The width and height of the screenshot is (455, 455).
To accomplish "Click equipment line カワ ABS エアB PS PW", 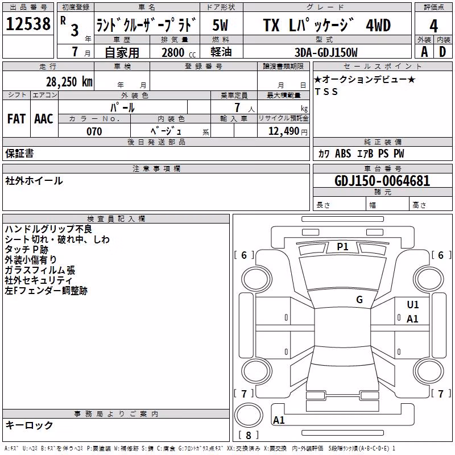I will coord(361,154).
